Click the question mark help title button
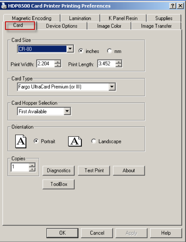 (173, 6)
